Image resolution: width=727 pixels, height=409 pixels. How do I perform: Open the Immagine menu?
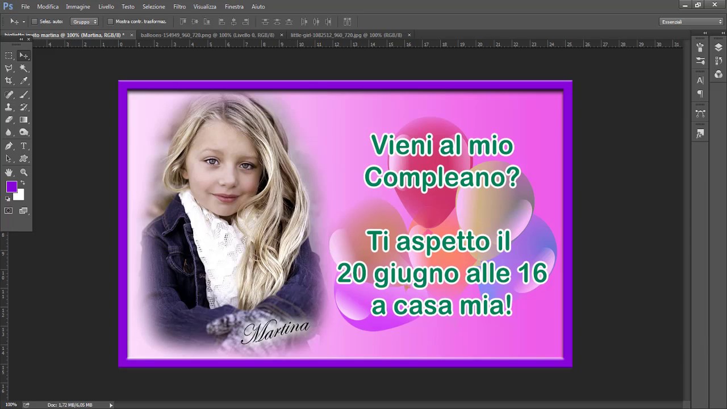[78, 6]
